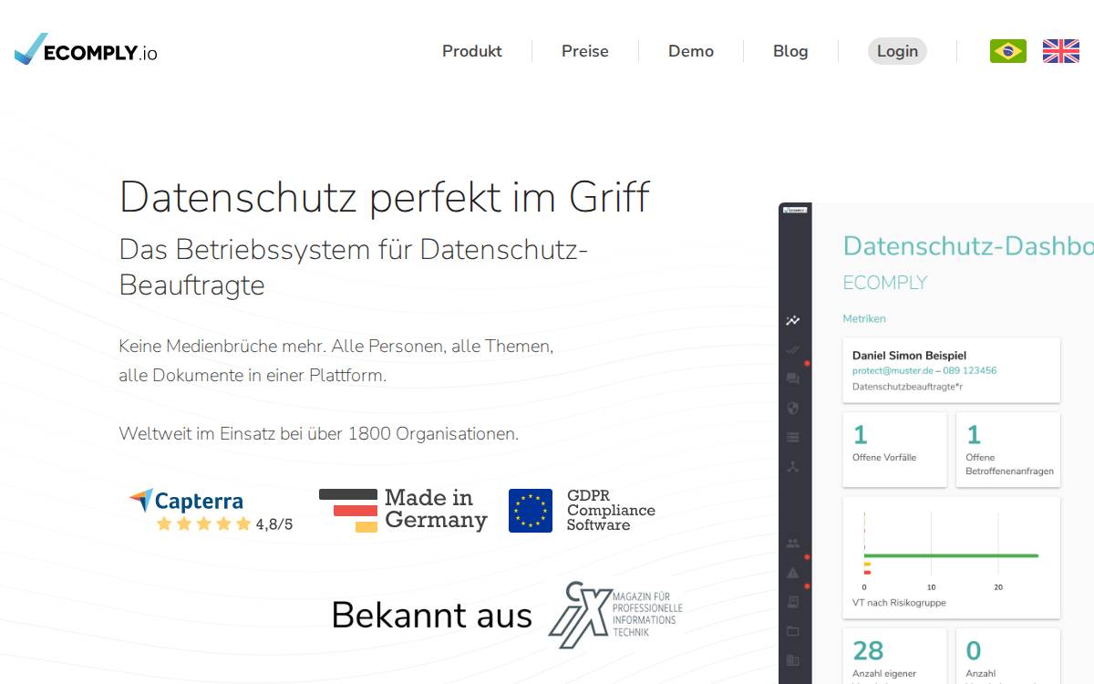Select the building icon in dashboard sidebar

[x=793, y=660]
